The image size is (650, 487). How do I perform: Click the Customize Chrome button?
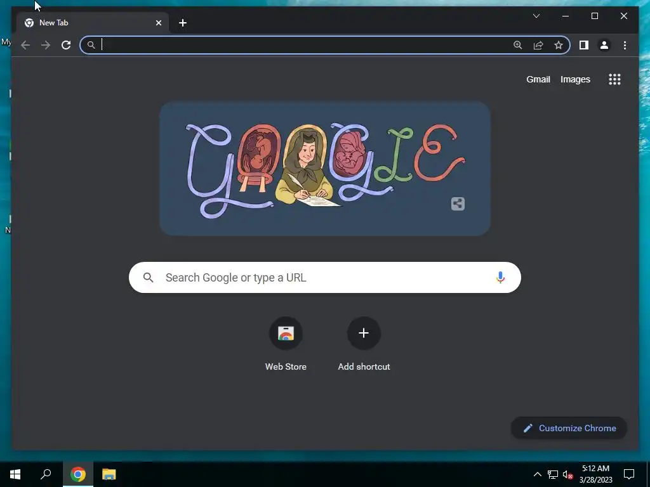click(x=569, y=428)
